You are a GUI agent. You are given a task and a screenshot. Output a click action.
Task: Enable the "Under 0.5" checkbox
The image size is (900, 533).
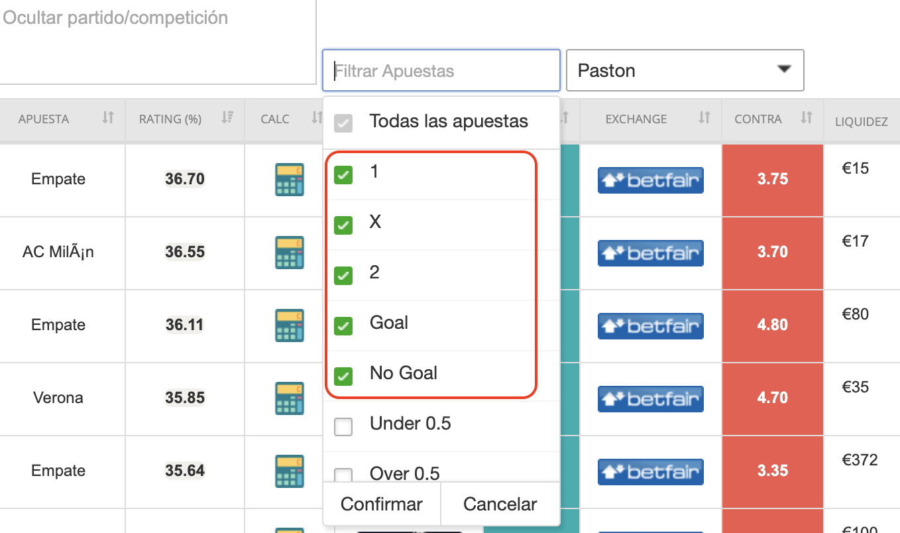[343, 427]
